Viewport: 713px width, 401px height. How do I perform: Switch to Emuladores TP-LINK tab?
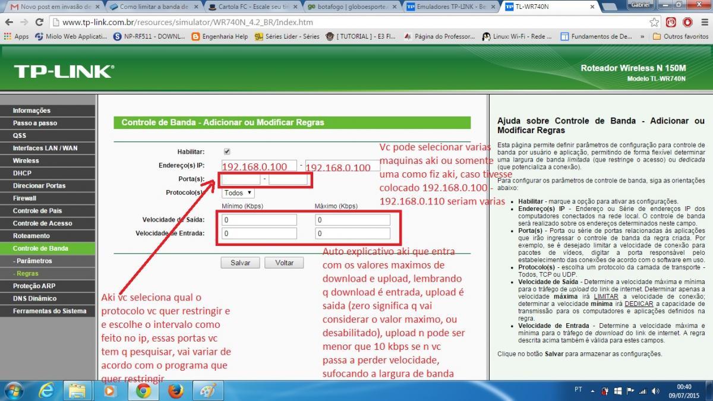(450, 7)
